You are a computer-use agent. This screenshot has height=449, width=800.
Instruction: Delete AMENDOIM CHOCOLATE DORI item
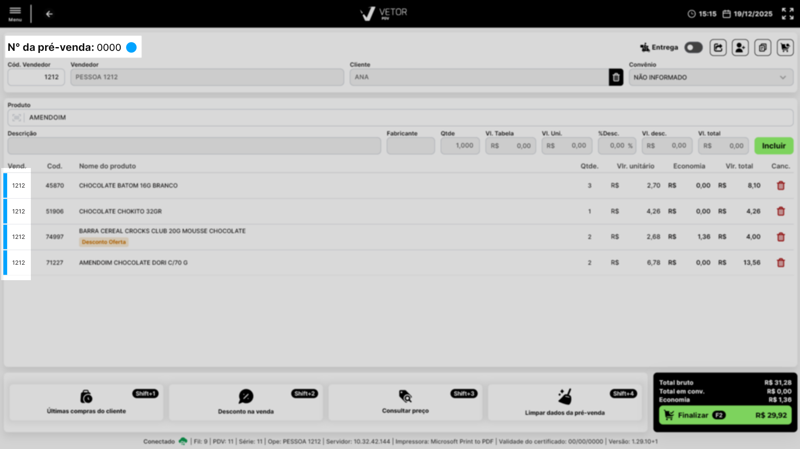(780, 263)
